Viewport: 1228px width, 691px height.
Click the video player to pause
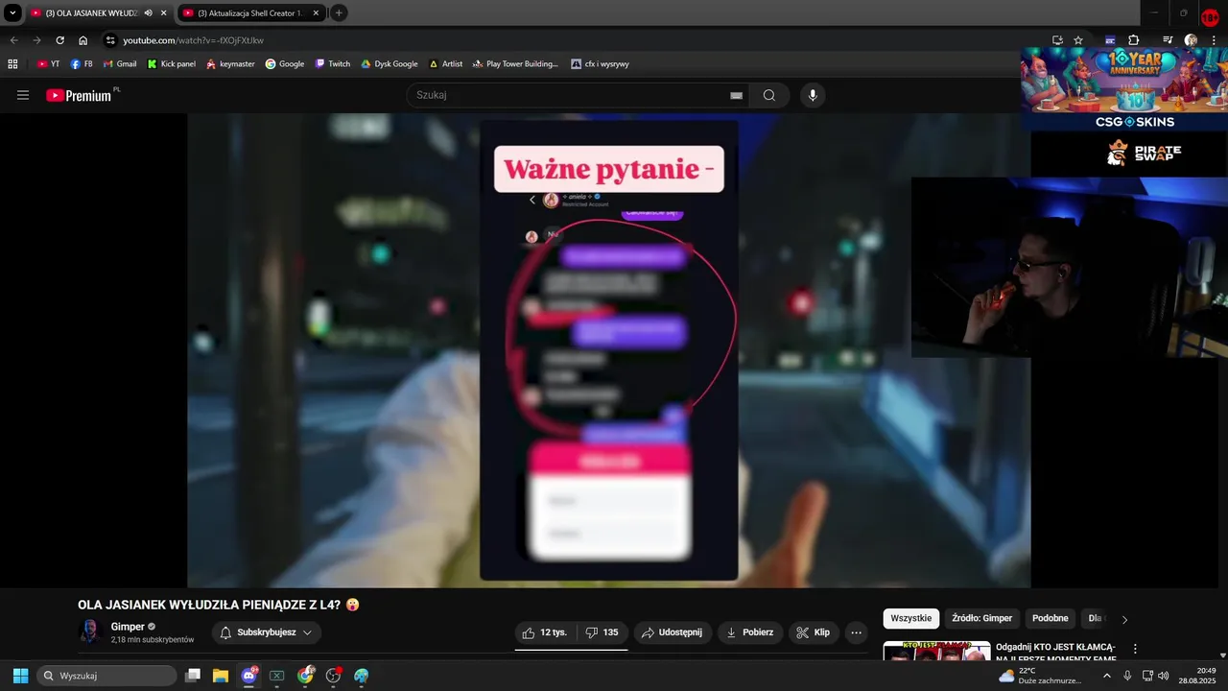tap(608, 350)
